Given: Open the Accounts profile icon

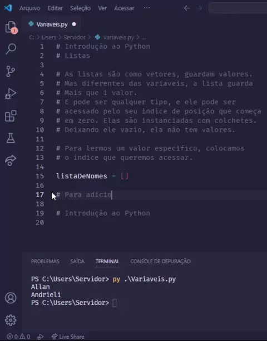Looking at the screenshot, I should click(11, 298).
